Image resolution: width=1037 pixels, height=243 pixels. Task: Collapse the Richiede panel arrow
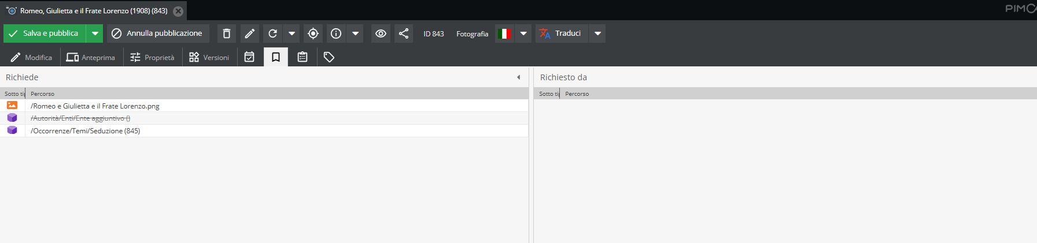coord(518,77)
